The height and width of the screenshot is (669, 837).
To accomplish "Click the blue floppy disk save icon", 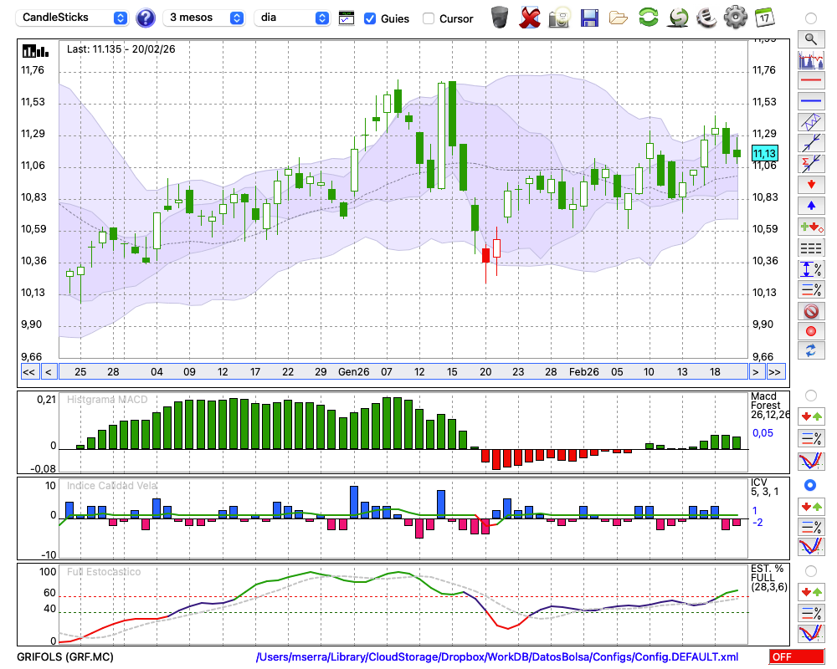I will point(589,18).
